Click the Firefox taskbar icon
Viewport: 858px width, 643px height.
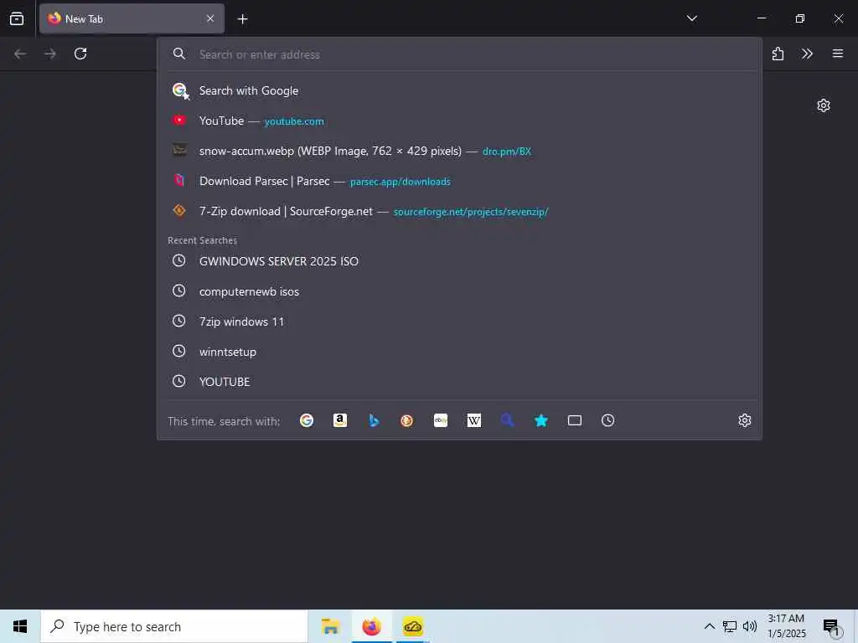(371, 626)
